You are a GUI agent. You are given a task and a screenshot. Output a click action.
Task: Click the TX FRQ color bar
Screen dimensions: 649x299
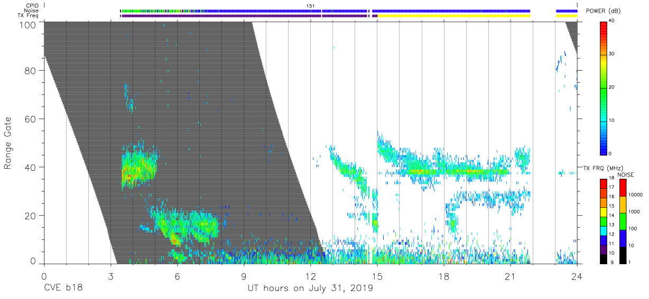[x=604, y=221]
